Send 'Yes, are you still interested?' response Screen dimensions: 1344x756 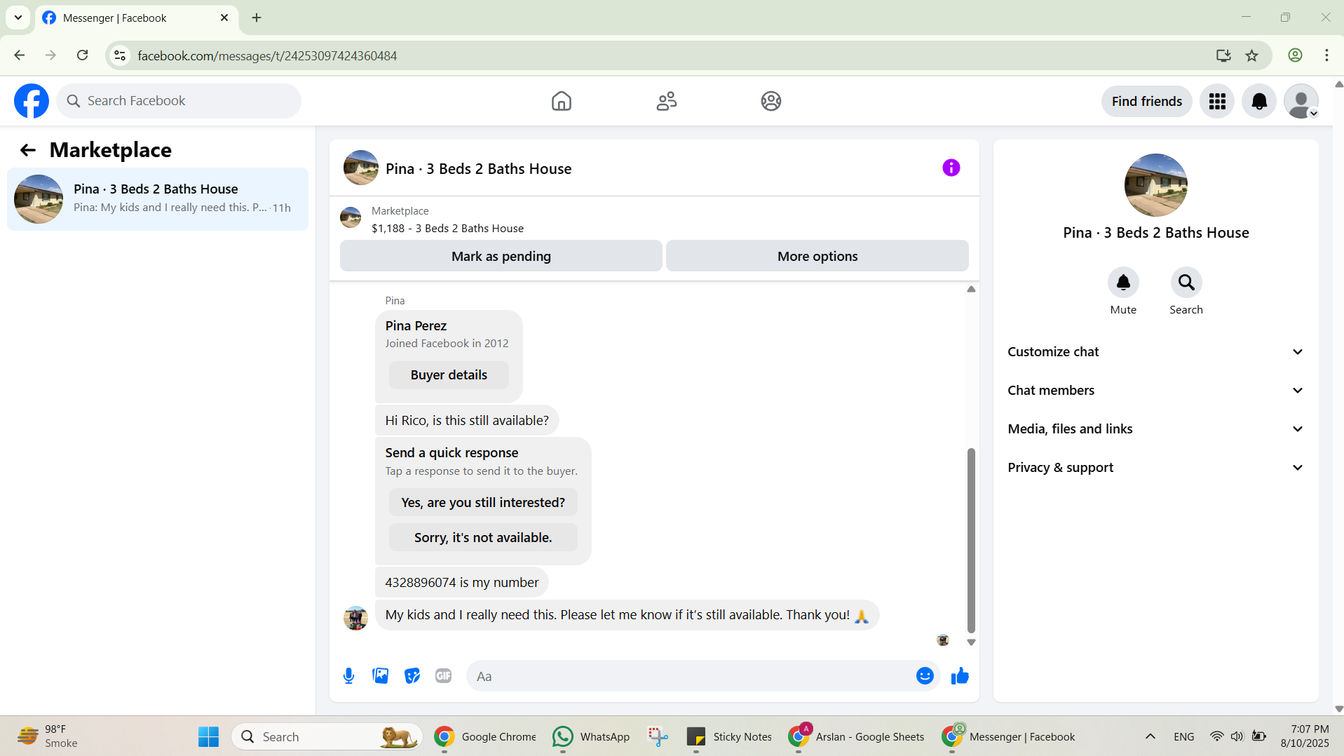(483, 502)
